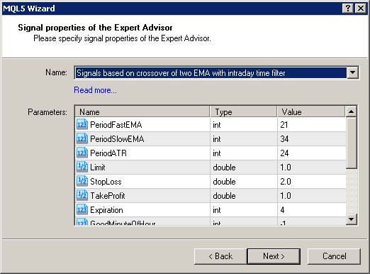This screenshot has width=370, height=274.
Task: Select the TakeProfit parameter name
Action: [x=108, y=196]
